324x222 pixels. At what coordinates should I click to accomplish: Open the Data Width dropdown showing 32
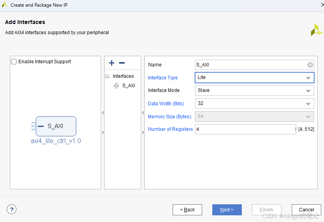point(254,103)
